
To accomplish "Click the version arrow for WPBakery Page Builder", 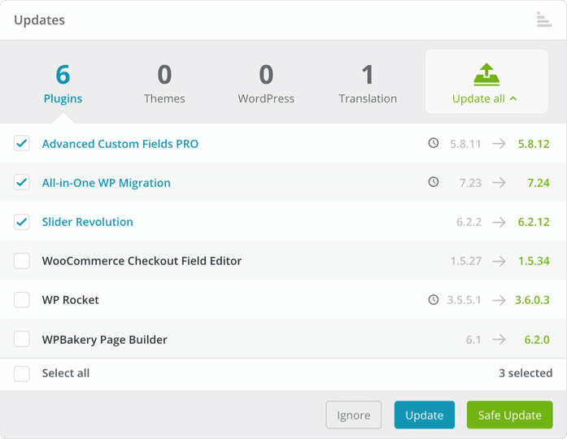I will point(499,339).
